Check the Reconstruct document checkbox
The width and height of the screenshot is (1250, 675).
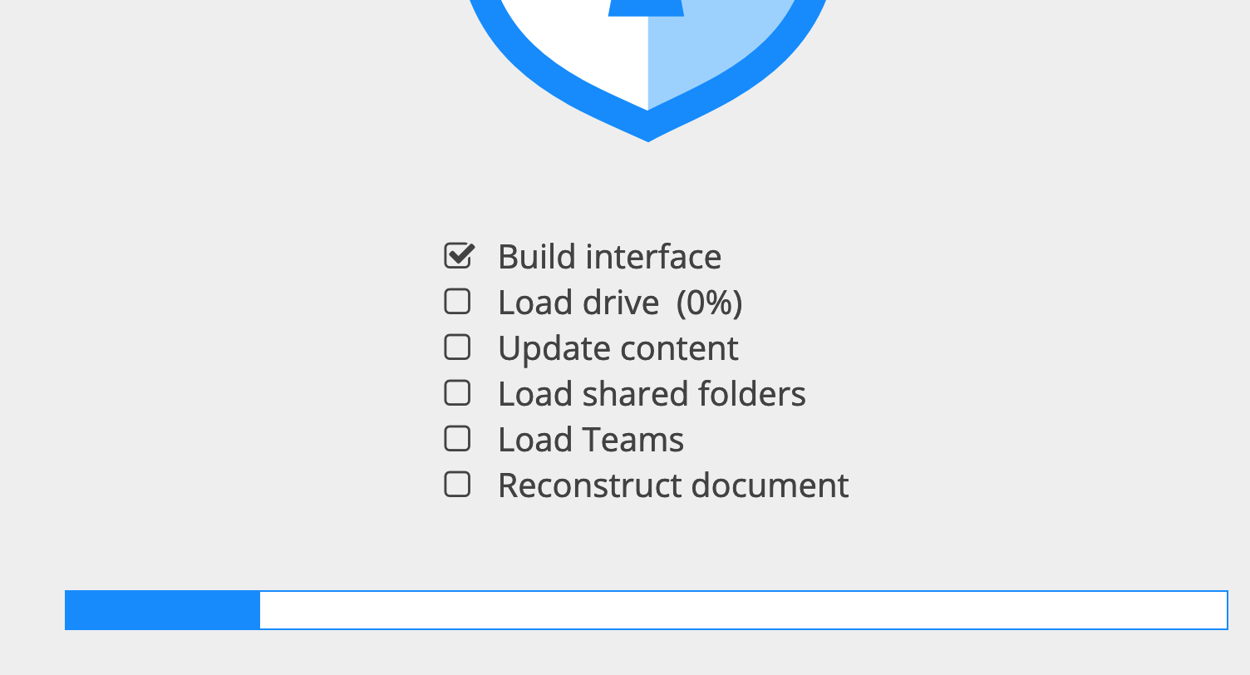[458, 484]
